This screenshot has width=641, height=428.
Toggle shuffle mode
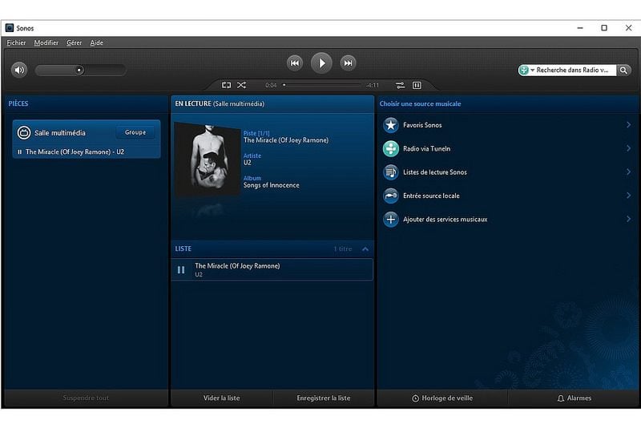pyautogui.click(x=242, y=85)
